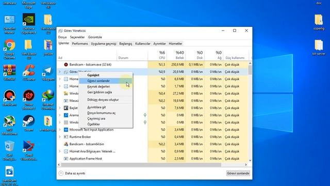The height and width of the screenshot is (186, 330).
Task: Choose Döküm dosyası oluştur menu entry
Action: coord(106,100)
